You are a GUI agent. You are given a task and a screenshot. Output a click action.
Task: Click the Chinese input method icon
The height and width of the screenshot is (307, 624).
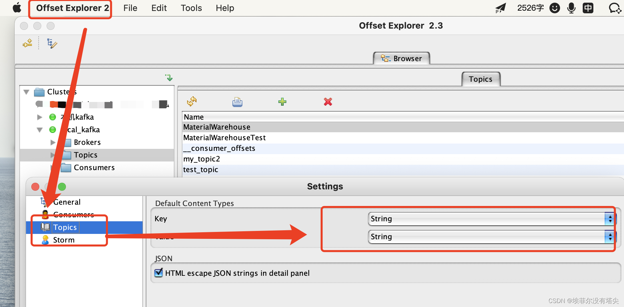point(588,8)
